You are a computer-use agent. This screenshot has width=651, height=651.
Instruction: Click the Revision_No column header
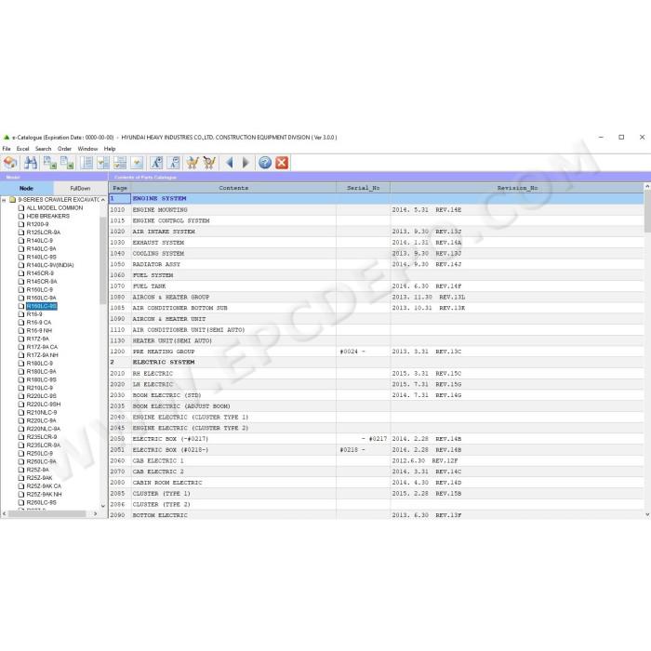517,188
